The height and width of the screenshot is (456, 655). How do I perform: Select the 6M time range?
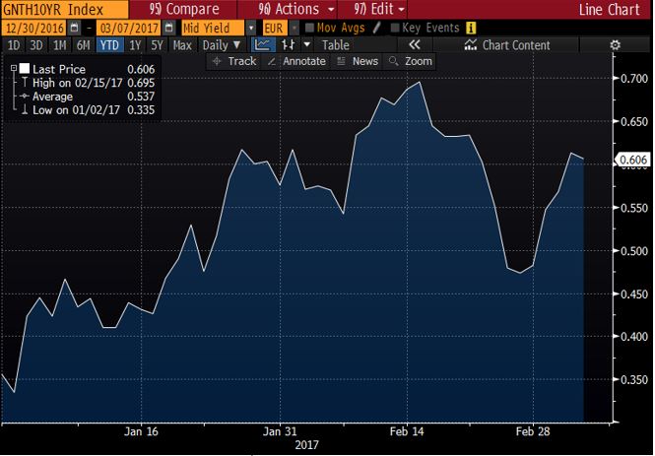[x=84, y=45]
